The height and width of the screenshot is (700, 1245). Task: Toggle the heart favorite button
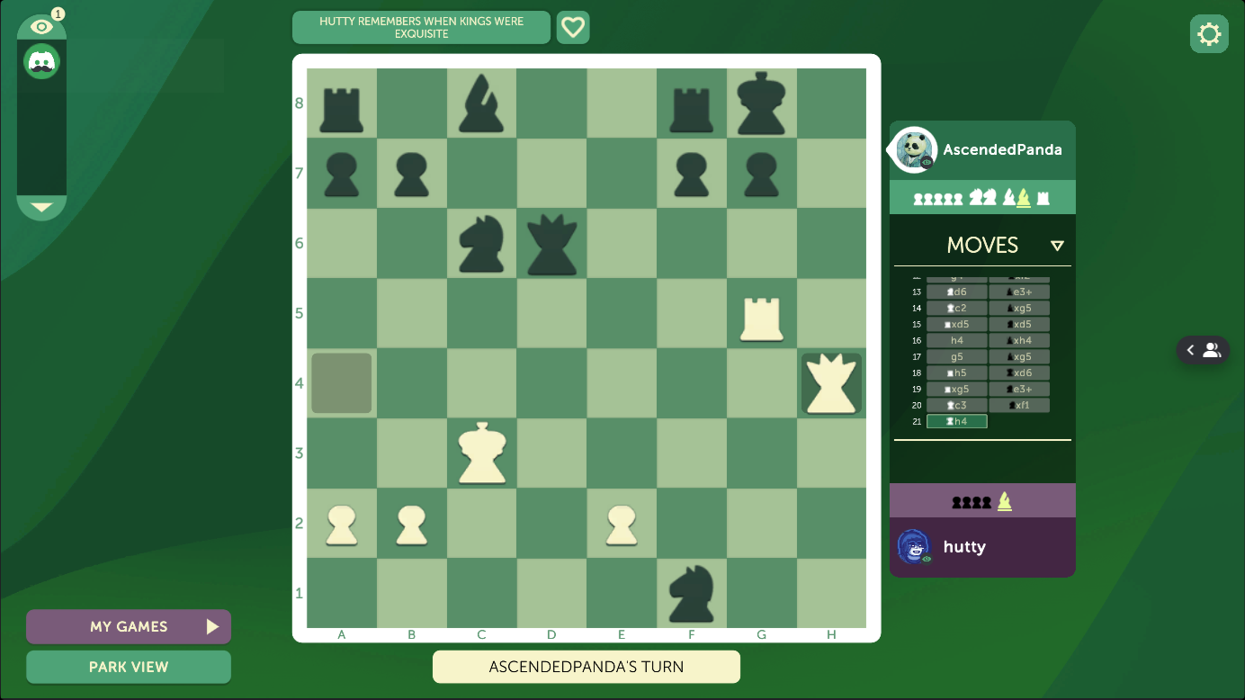[573, 27]
